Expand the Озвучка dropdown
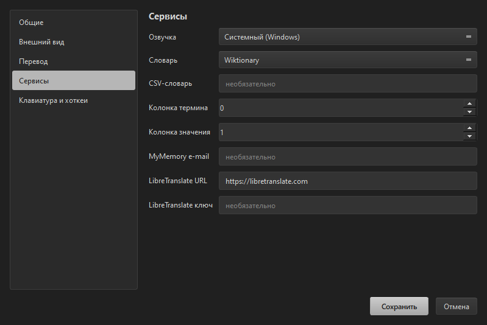Viewport: 487px width, 325px height. coord(348,37)
